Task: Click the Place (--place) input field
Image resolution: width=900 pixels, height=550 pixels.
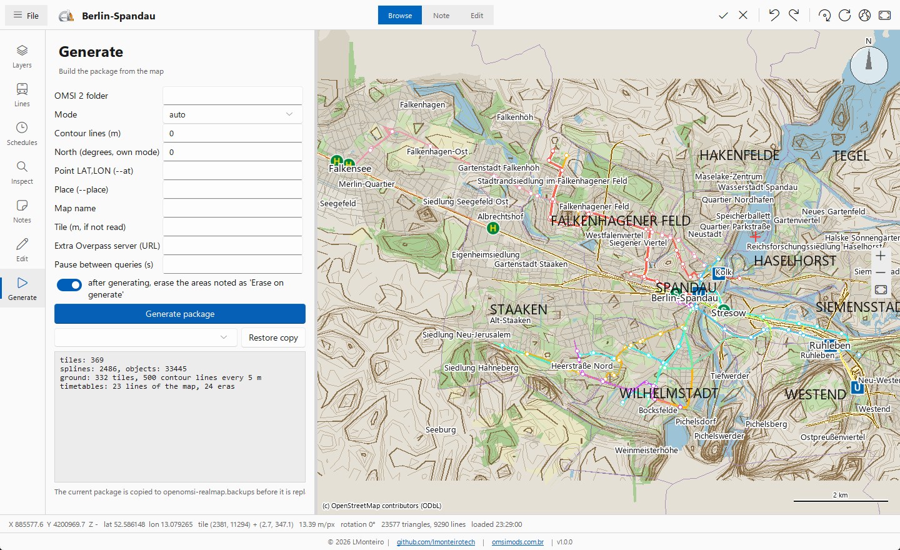Action: point(232,189)
